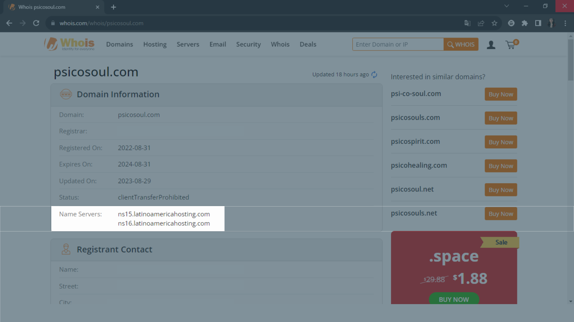Open the Servers menu
Screen dimensions: 574x322
(188, 44)
